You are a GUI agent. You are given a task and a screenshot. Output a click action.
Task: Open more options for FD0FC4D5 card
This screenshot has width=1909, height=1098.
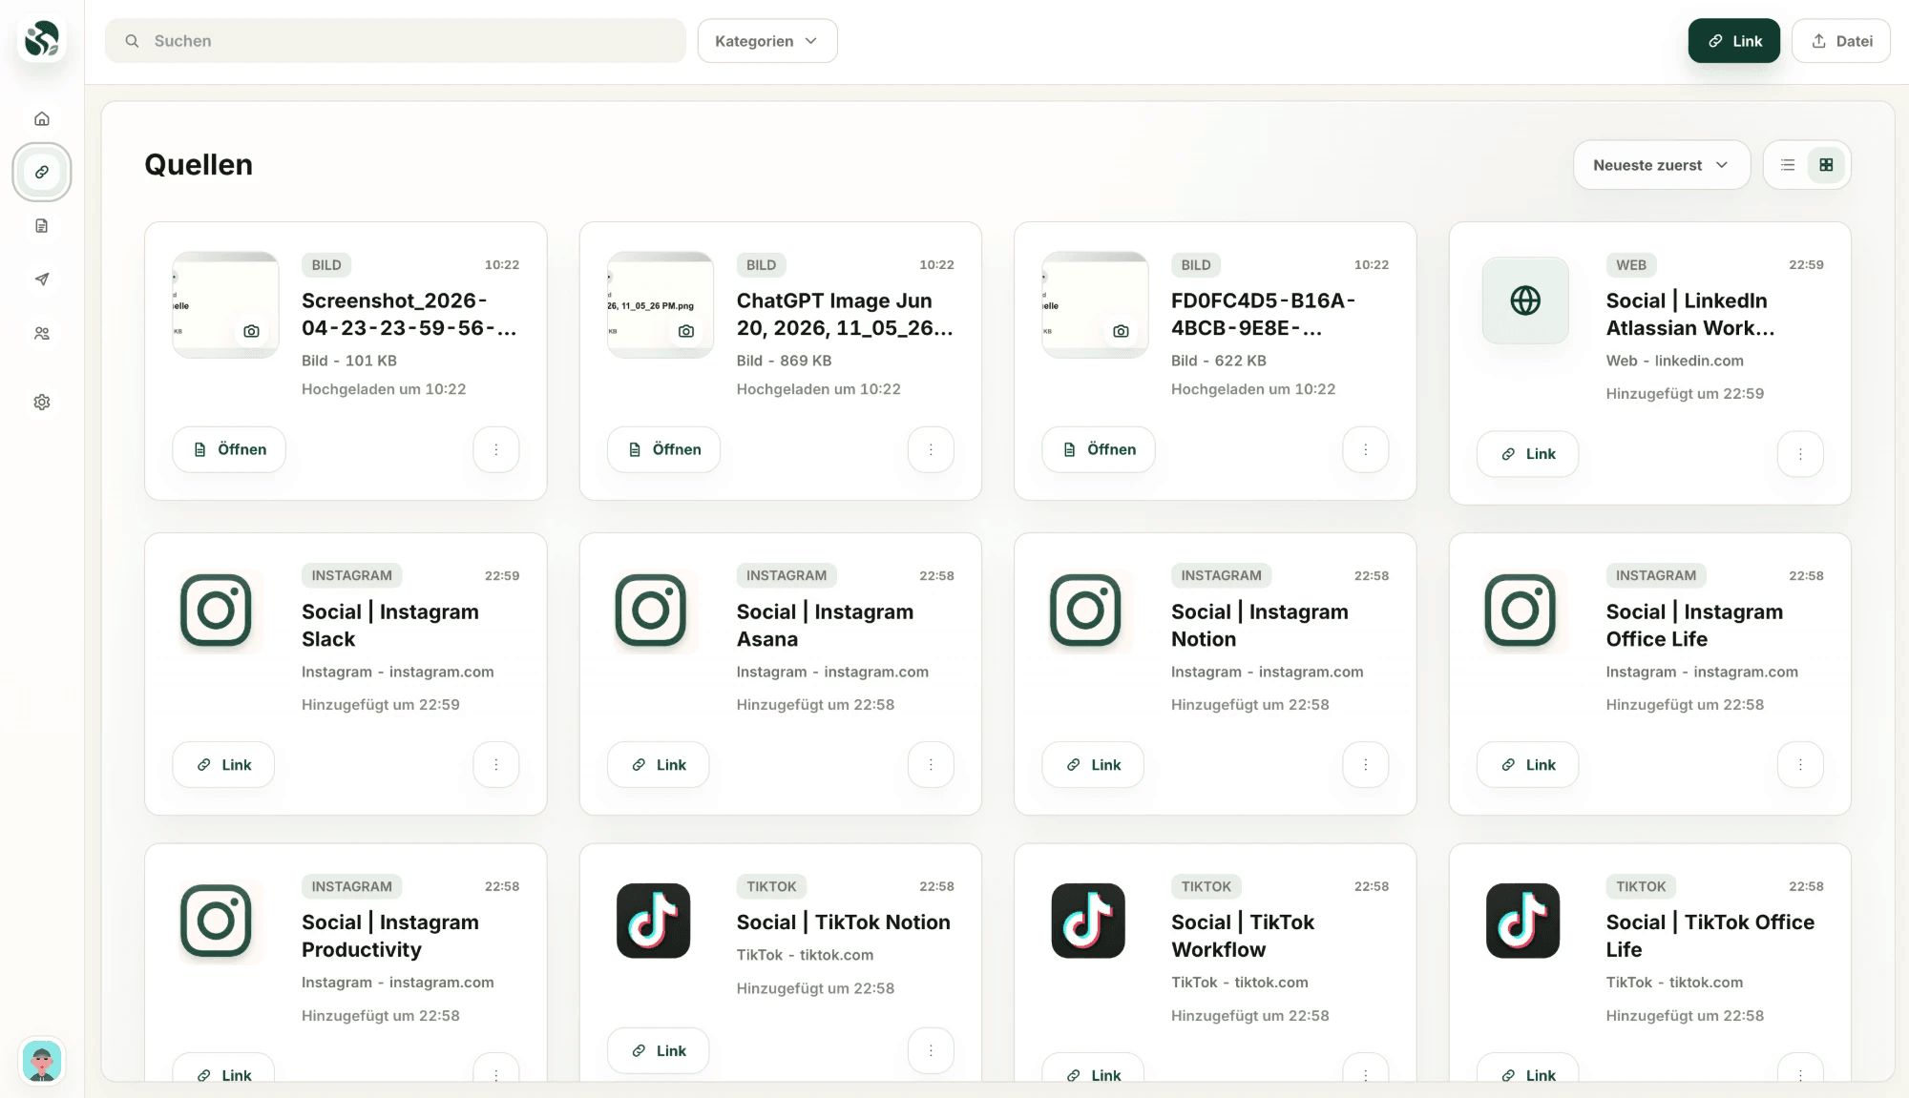point(1366,449)
